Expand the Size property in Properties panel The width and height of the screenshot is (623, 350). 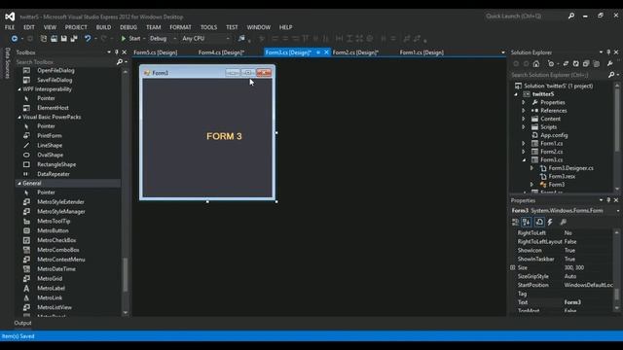(x=513, y=268)
